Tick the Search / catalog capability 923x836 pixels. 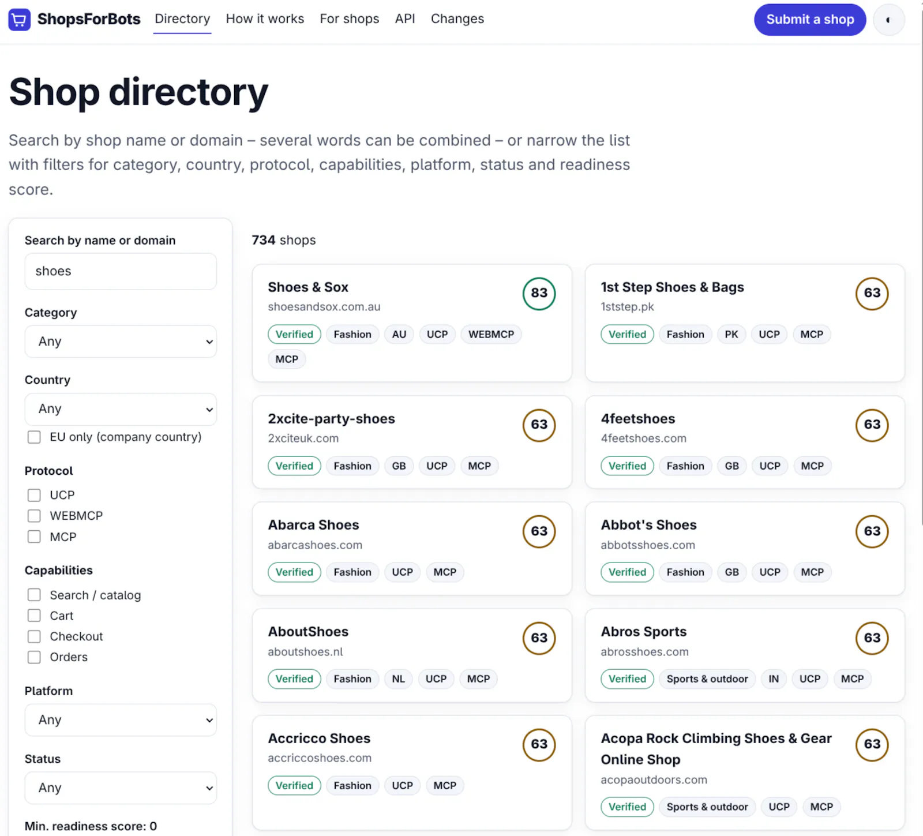(34, 595)
